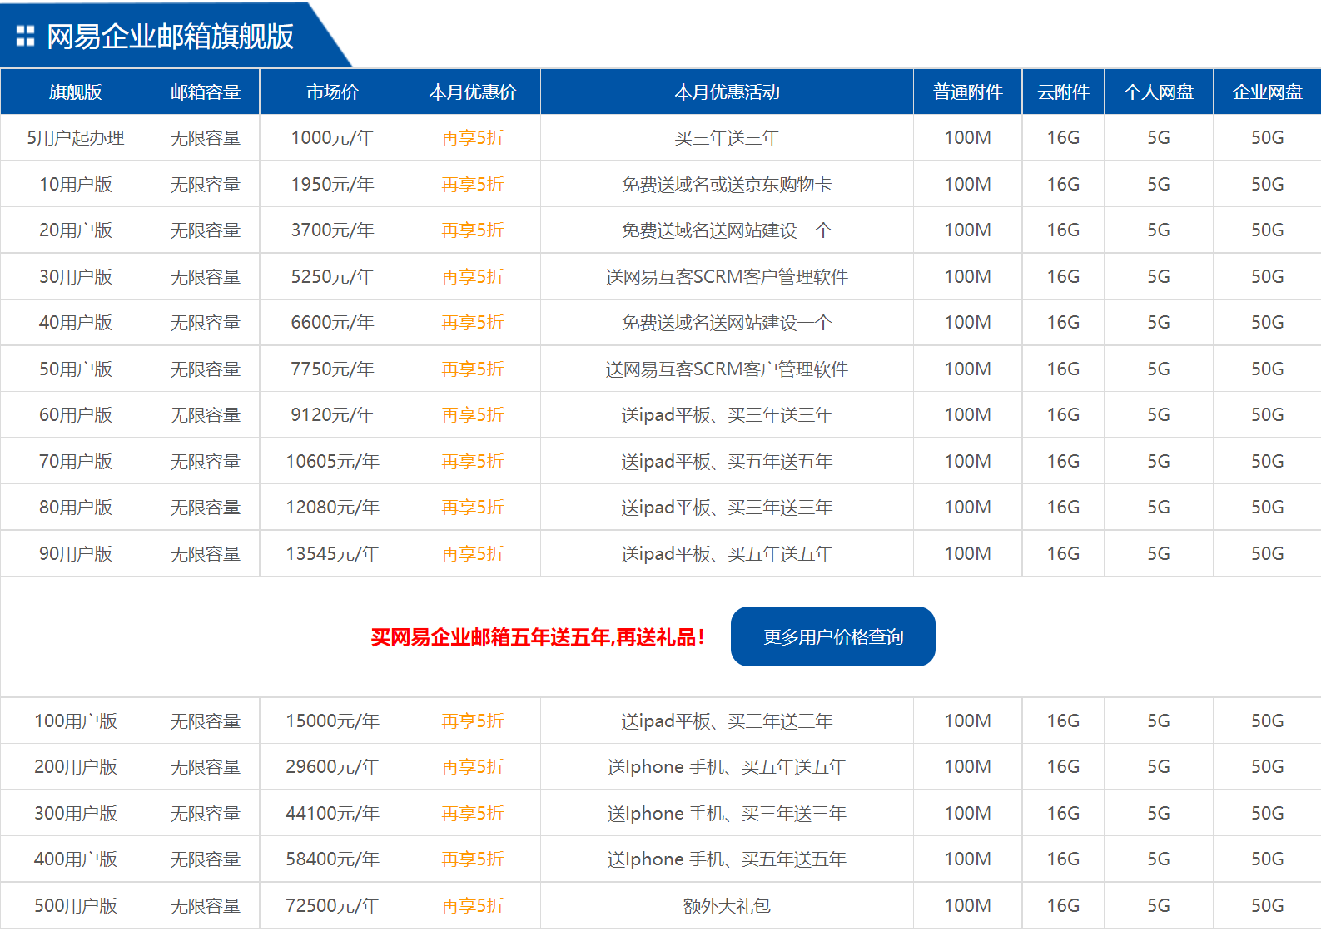1321x931 pixels.
Task: Click 再享5折 in the 500用户版 row
Action: tap(472, 906)
